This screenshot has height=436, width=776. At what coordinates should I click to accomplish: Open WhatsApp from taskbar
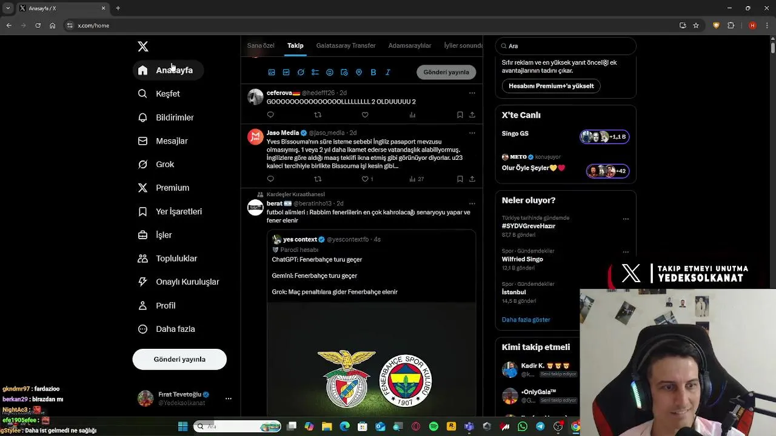click(x=523, y=426)
